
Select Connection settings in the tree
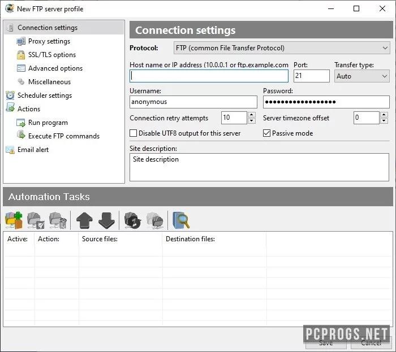(48, 28)
